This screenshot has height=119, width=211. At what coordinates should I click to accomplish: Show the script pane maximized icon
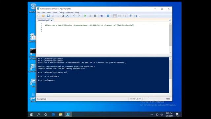pos(124,16)
